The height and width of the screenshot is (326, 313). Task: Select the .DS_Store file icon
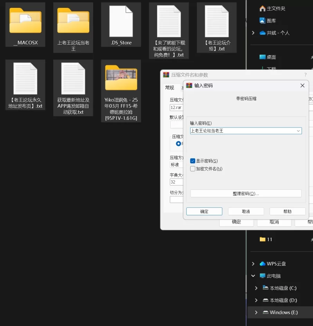(x=121, y=22)
